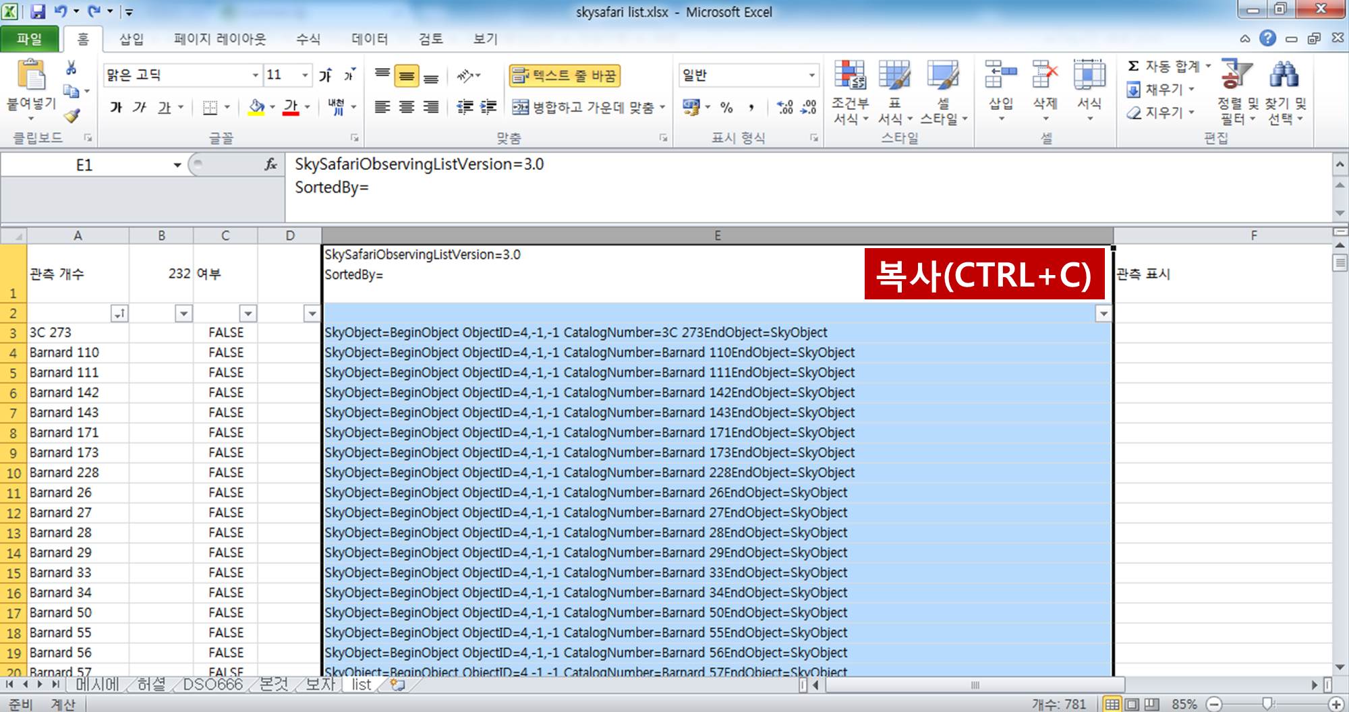
Task: Switch to 페이지 레이아웃 ribbon tab
Action: point(220,39)
